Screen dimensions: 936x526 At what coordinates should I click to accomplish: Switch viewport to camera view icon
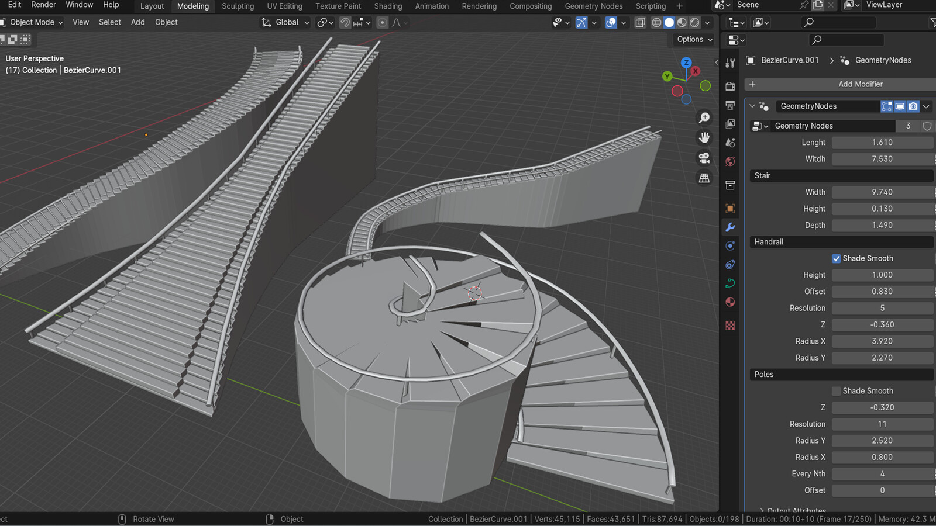704,157
